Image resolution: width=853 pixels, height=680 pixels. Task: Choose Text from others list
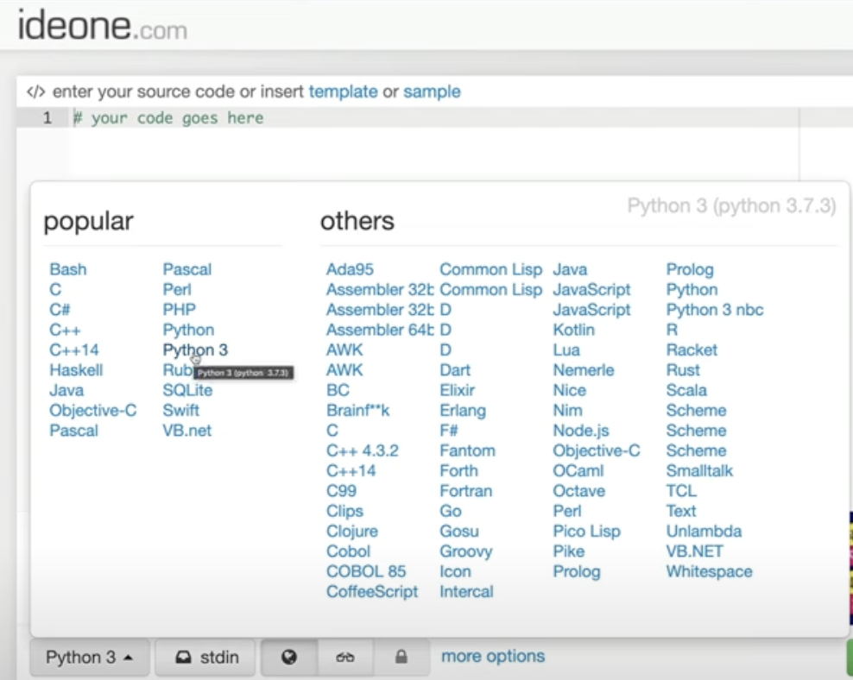[x=680, y=510]
